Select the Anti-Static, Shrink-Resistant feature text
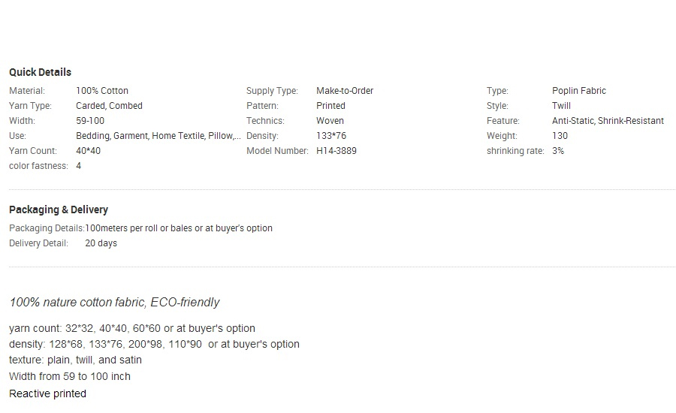This screenshot has width=676, height=413. (x=608, y=121)
